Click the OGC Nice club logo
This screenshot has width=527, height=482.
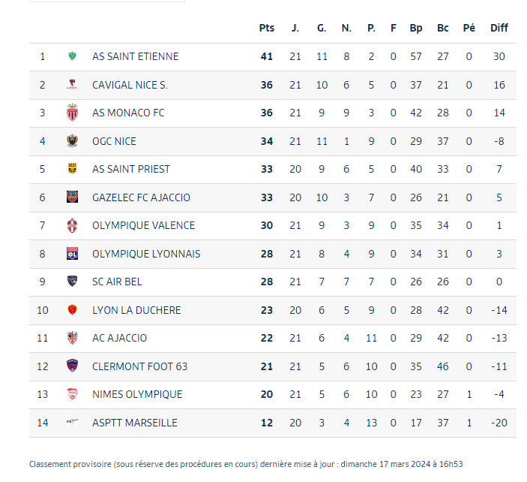[x=72, y=141]
